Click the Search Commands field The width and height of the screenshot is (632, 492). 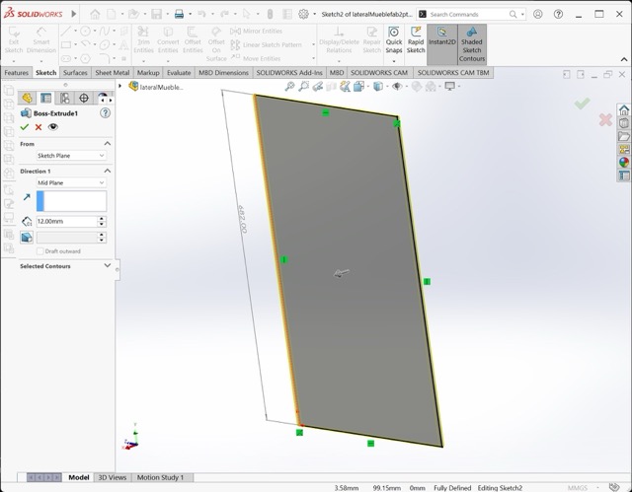(x=467, y=14)
